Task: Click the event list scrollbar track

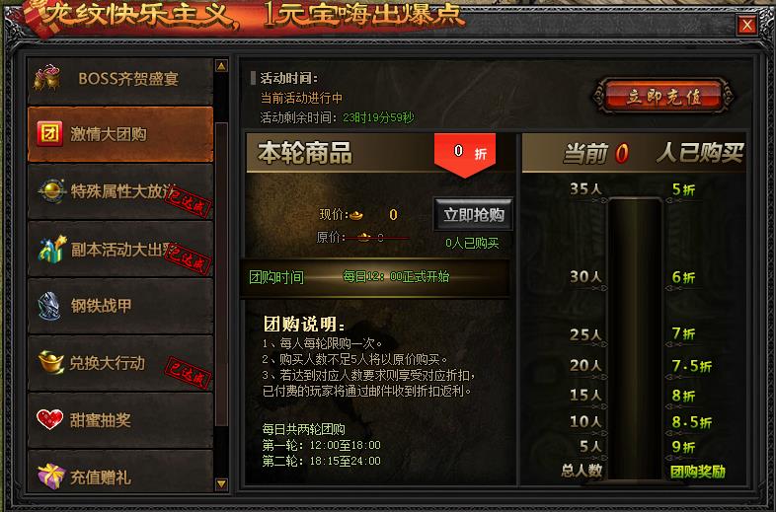Action: (x=221, y=274)
